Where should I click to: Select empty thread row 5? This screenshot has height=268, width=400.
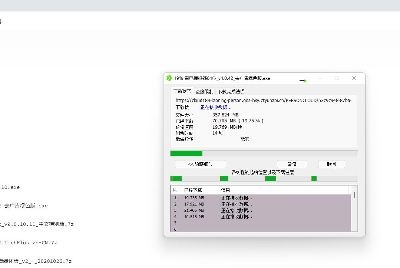(261, 223)
